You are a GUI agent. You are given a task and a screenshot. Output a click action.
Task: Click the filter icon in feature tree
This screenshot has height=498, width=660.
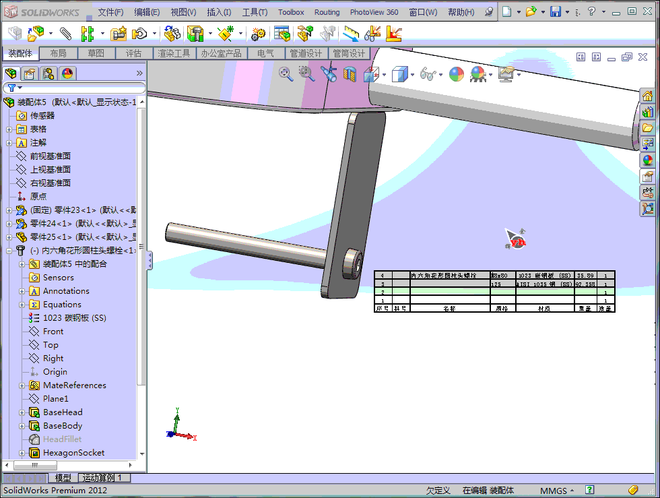point(12,88)
